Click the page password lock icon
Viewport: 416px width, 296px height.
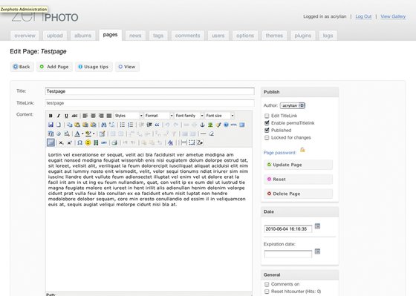(x=302, y=150)
